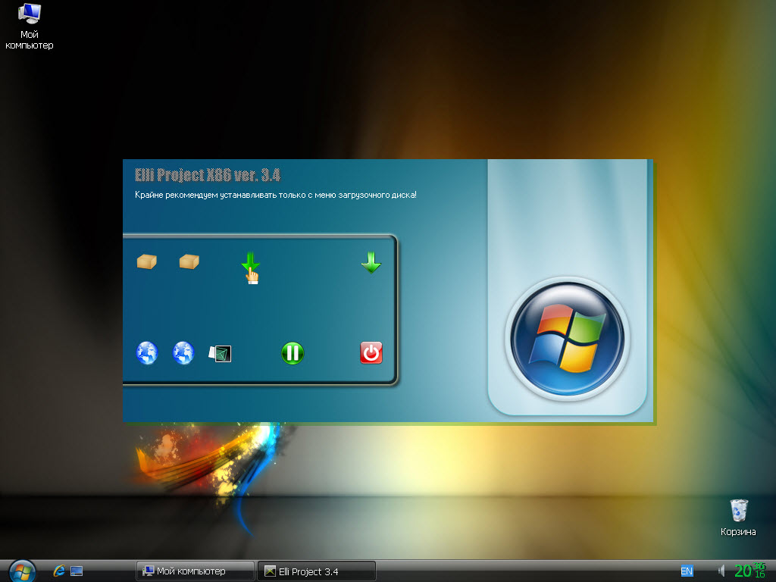Click the leftmost cardboard box icon

(x=146, y=261)
